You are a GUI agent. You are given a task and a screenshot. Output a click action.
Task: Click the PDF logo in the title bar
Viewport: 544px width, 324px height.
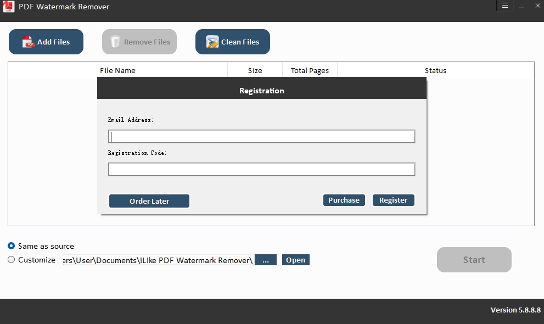tap(8, 7)
